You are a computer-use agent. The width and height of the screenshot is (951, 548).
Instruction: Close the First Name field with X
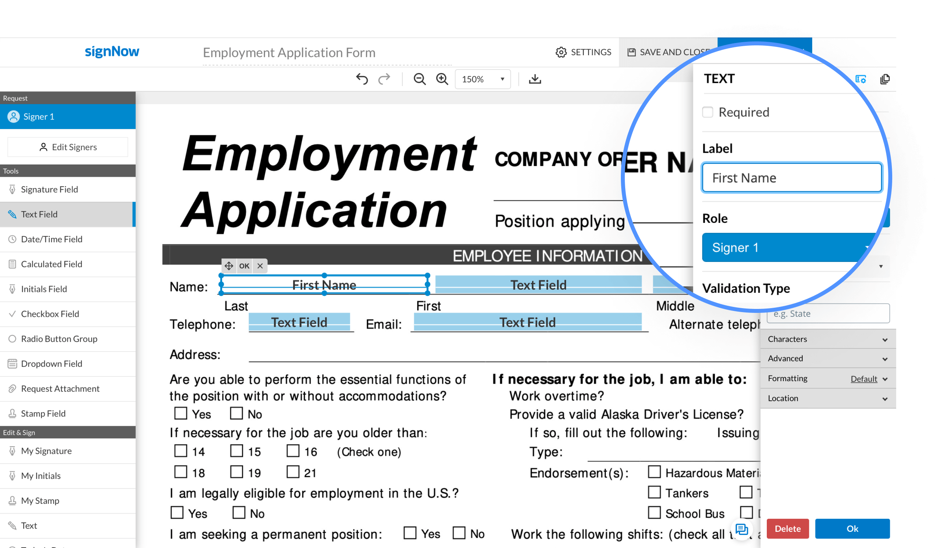(x=260, y=266)
